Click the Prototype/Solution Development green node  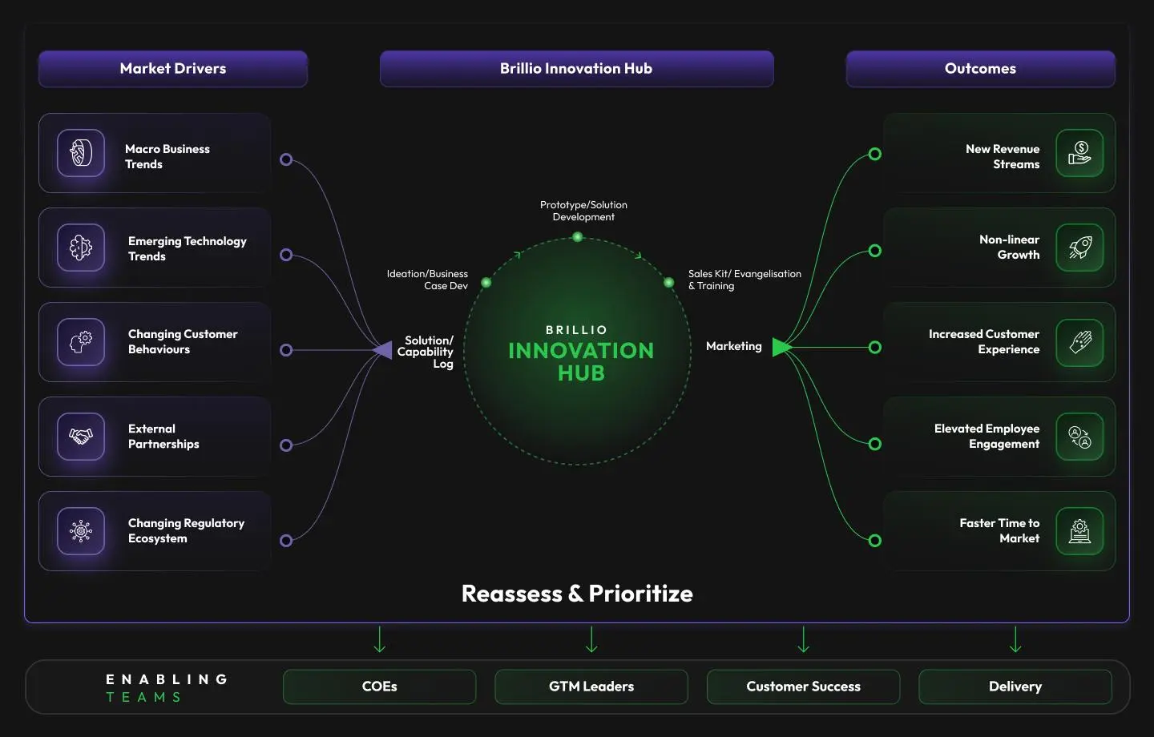[577, 237]
